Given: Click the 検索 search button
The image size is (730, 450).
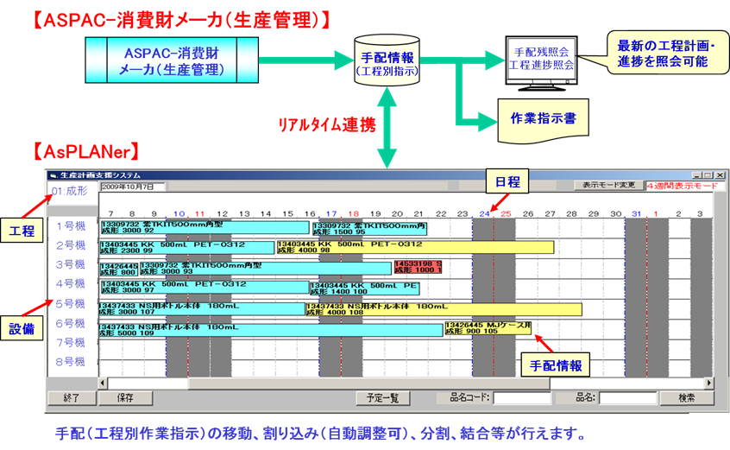Looking at the screenshot, I should tap(686, 398).
